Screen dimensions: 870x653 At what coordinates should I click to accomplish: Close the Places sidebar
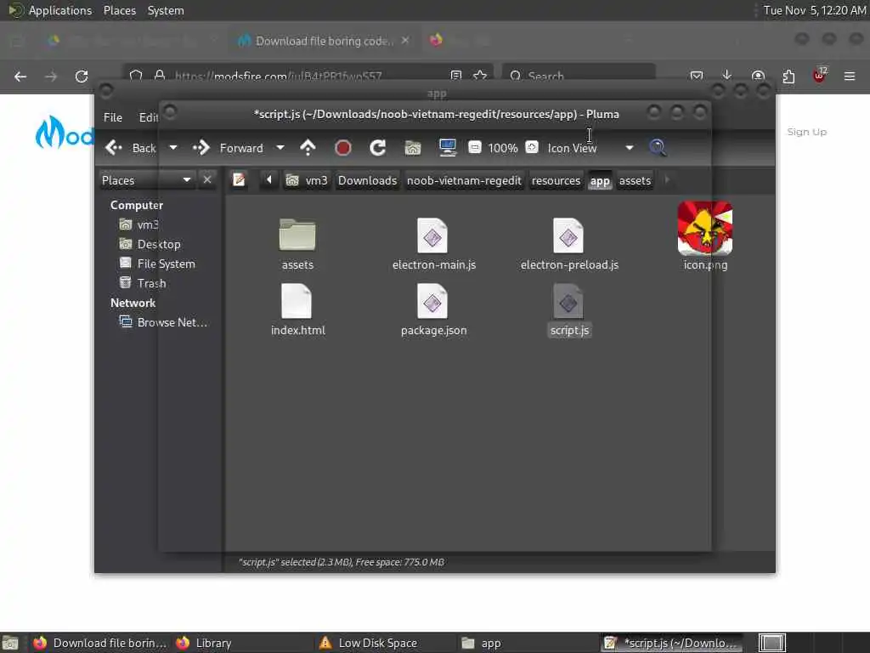207,180
